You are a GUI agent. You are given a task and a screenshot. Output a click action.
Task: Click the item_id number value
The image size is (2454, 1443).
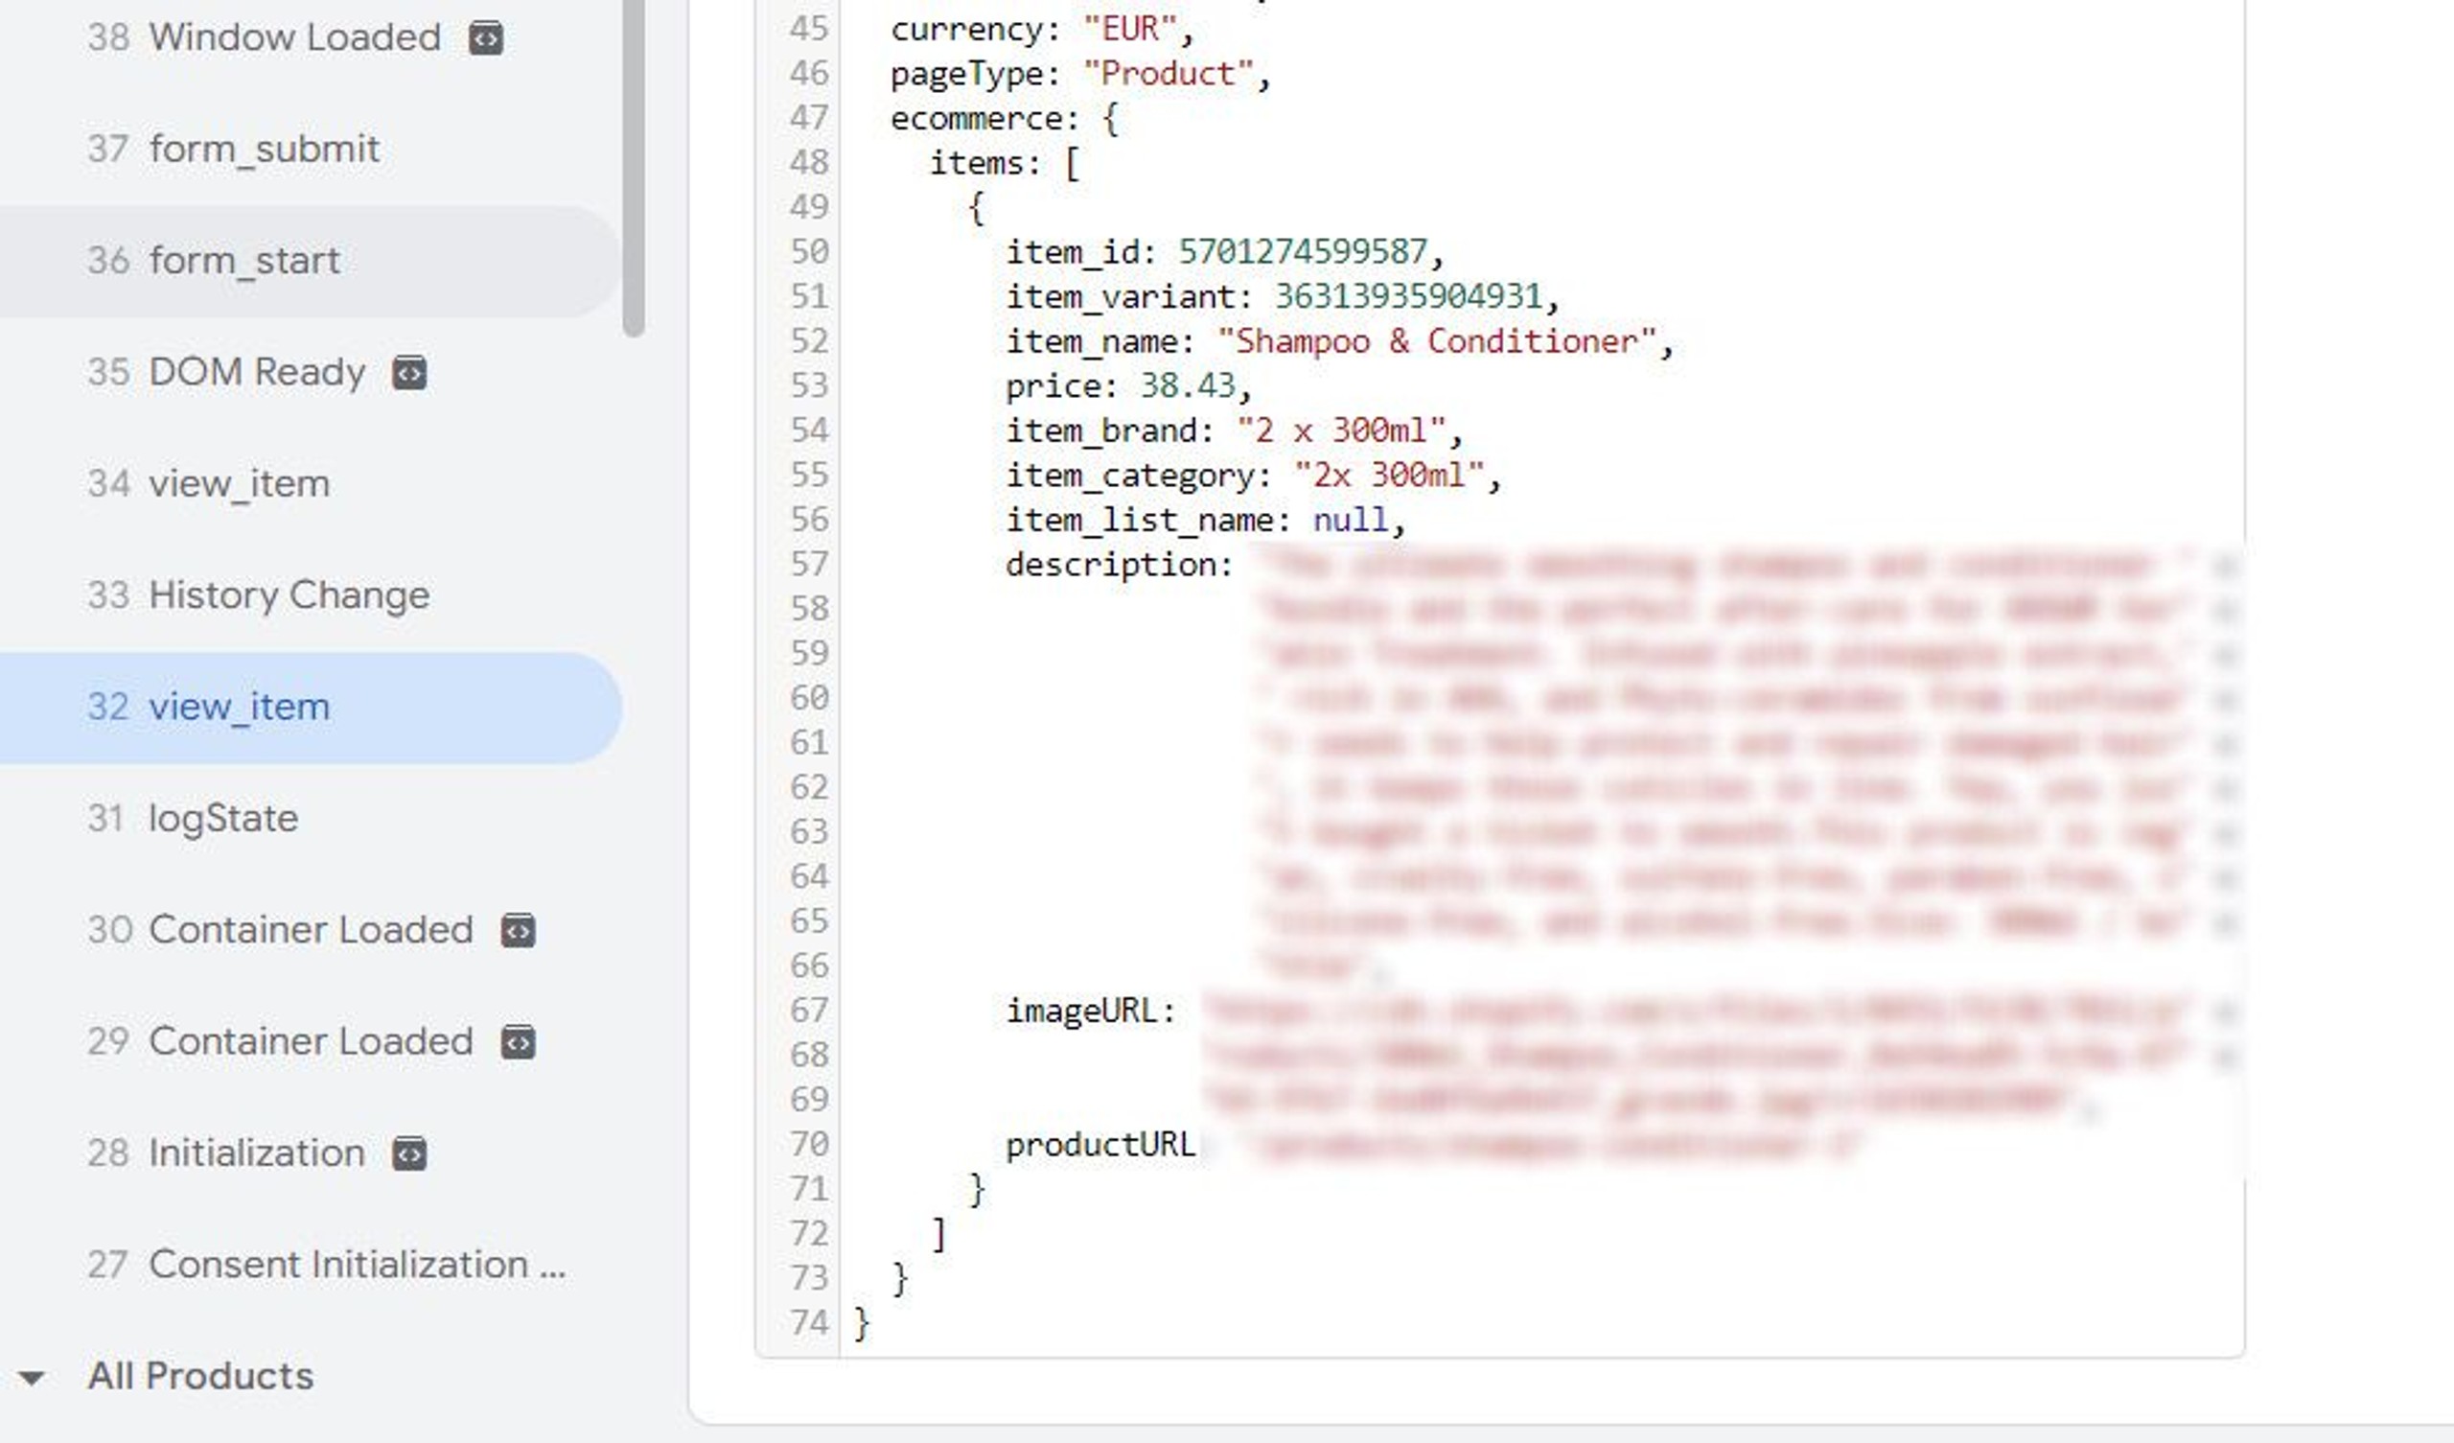1302,251
